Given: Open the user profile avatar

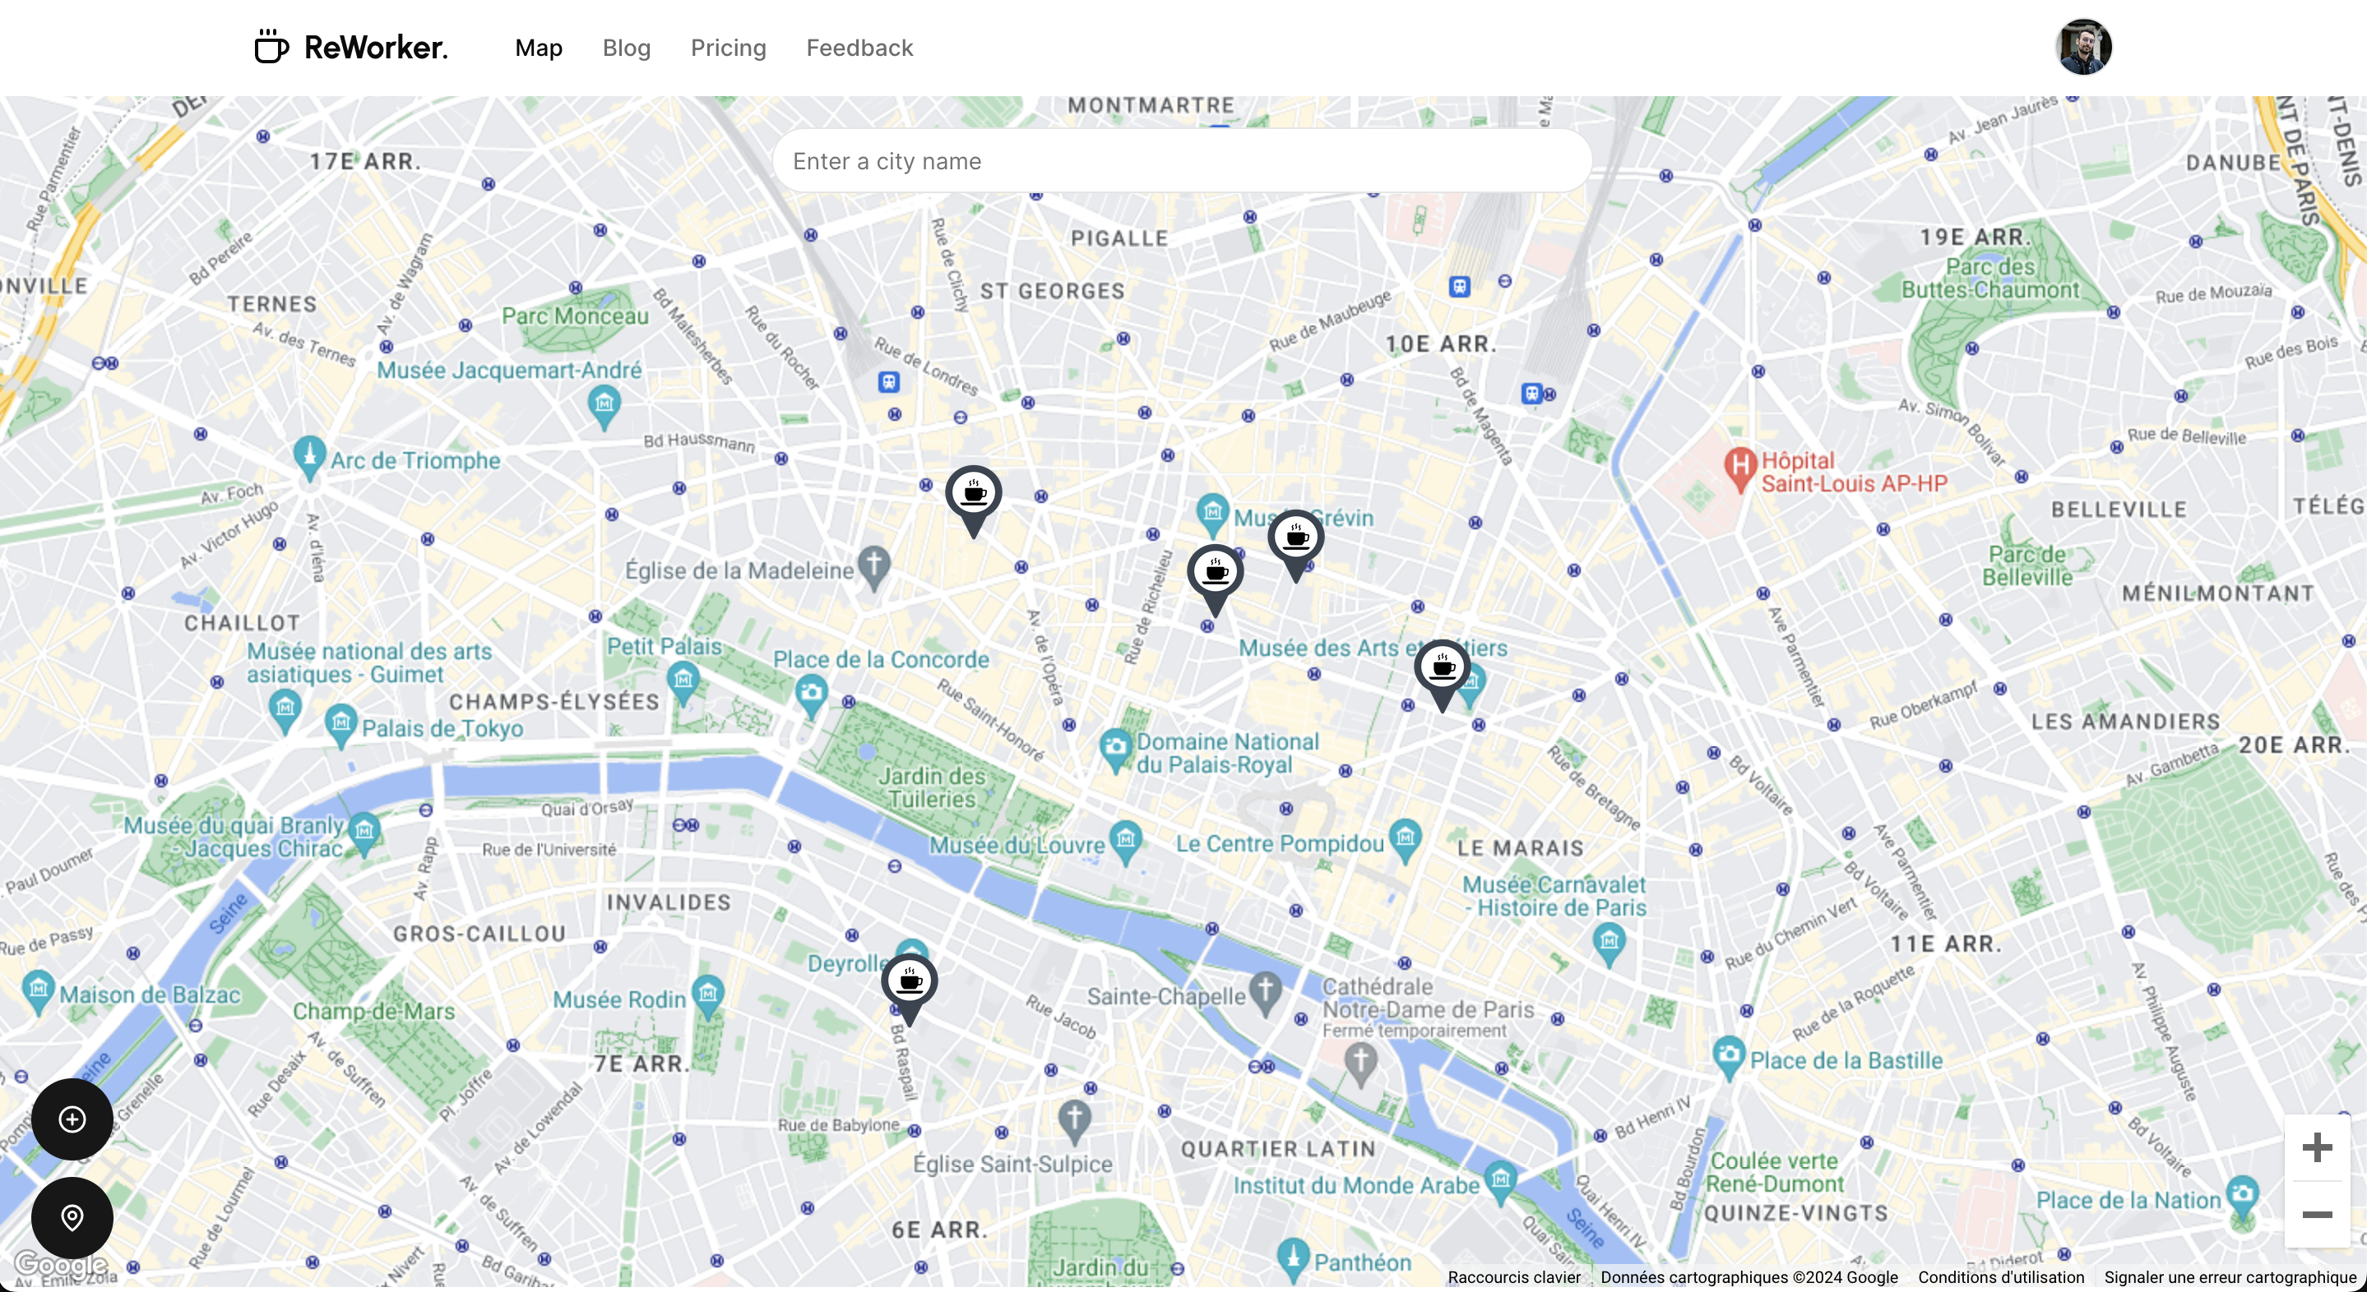Looking at the screenshot, I should click(x=2083, y=47).
